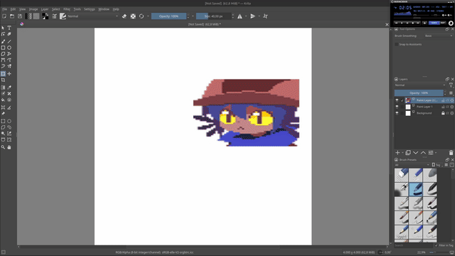455x256 pixels.
Task: Adjust the brush Opacity slider in toolbar
Action: (168, 16)
